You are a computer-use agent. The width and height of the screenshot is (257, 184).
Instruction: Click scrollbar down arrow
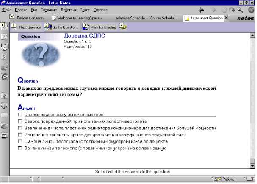(x=253, y=166)
